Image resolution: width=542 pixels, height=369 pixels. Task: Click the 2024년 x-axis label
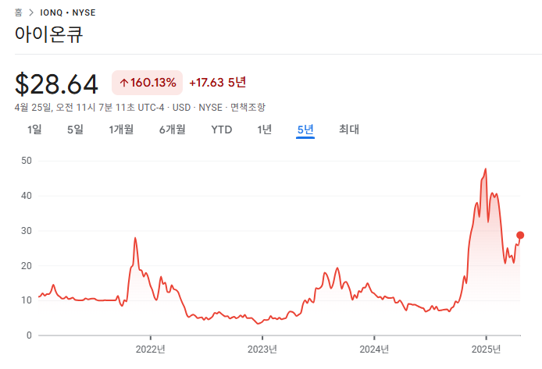374,349
